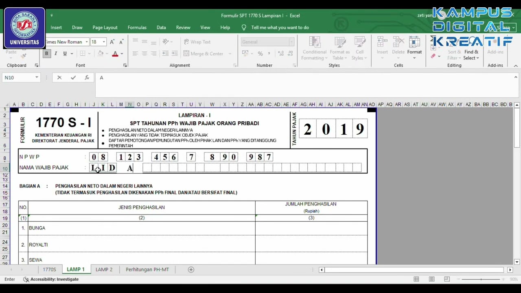Click Merge & Center button
Screen dimensions: 521x293
[x=204, y=53]
